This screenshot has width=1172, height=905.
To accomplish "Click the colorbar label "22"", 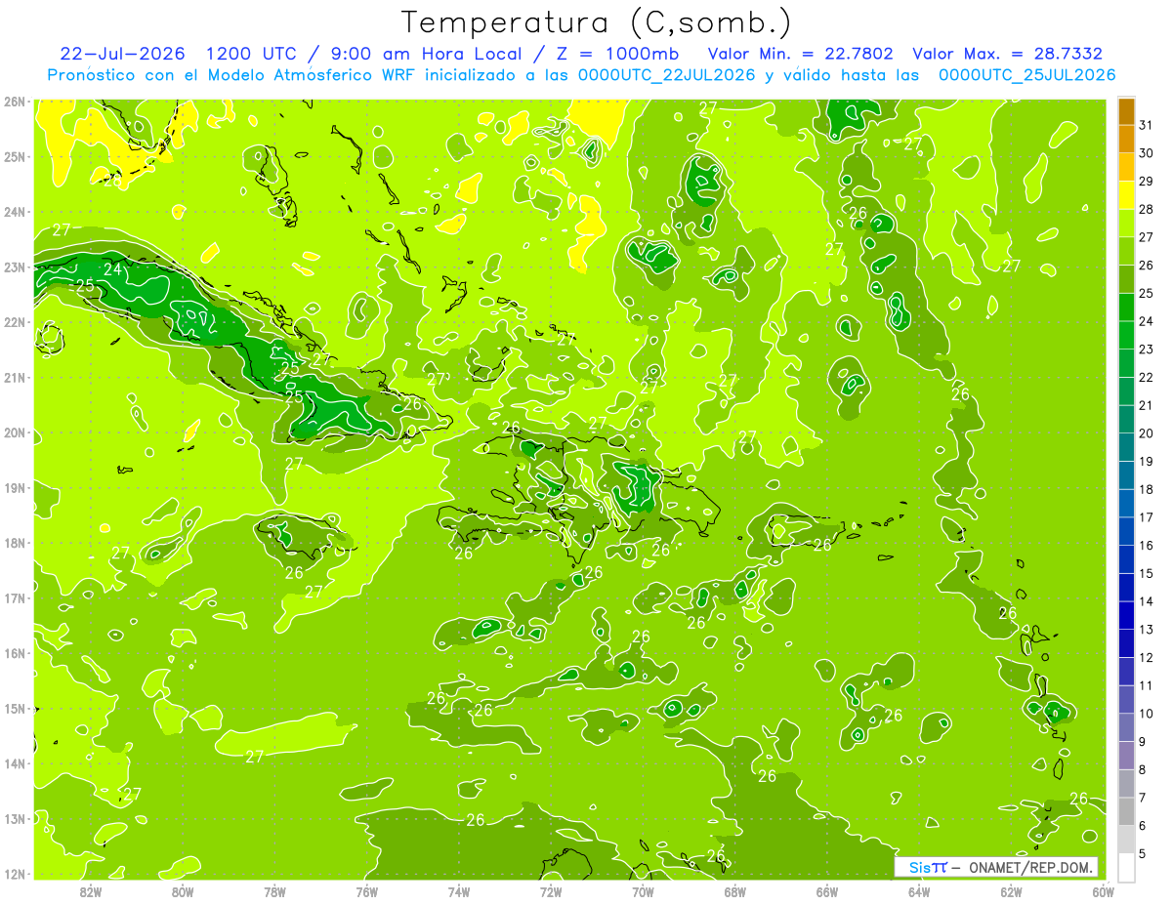I will (x=1147, y=378).
